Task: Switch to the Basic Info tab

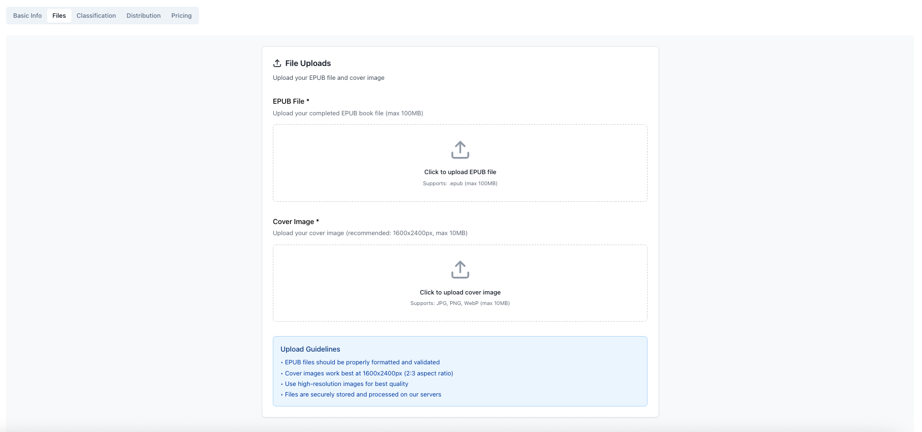Action: pos(27,16)
